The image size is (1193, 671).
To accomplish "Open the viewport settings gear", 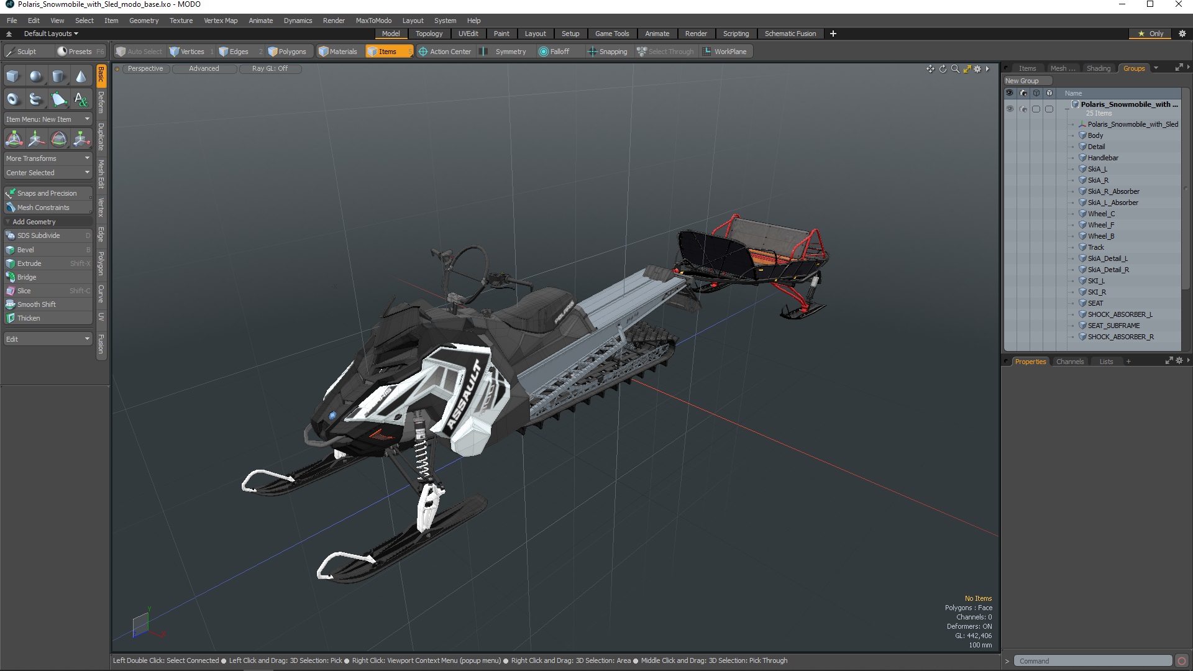I will [977, 69].
